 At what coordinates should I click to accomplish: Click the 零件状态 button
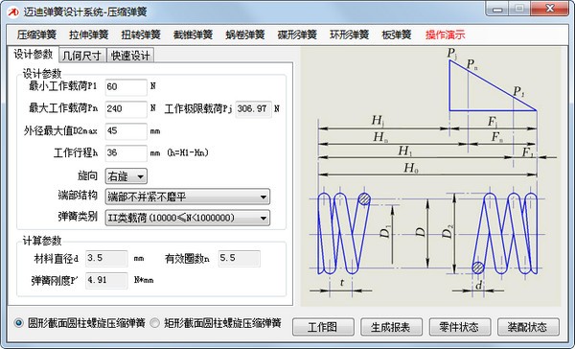(x=460, y=327)
